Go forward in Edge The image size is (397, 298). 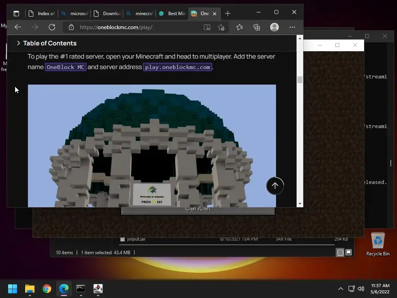(35, 27)
